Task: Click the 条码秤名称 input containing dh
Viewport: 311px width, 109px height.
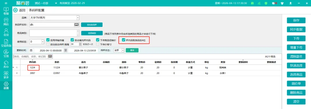Action: tap(52, 25)
